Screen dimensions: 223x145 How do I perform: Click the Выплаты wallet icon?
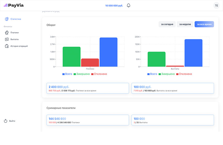click(7, 39)
